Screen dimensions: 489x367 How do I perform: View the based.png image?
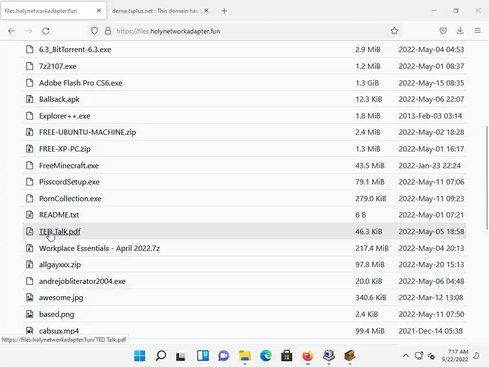[56, 314]
